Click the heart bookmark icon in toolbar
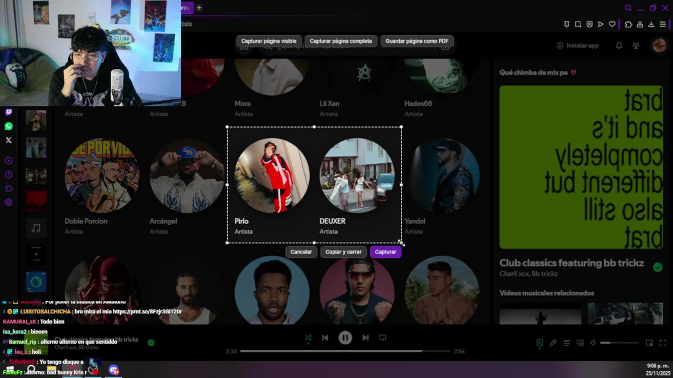Image resolution: width=673 pixels, height=378 pixels. click(x=612, y=24)
